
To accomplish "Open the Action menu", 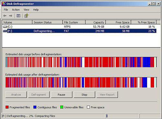I will [16, 10].
